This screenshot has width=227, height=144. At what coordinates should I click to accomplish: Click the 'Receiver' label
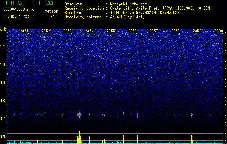pyautogui.click(x=73, y=13)
